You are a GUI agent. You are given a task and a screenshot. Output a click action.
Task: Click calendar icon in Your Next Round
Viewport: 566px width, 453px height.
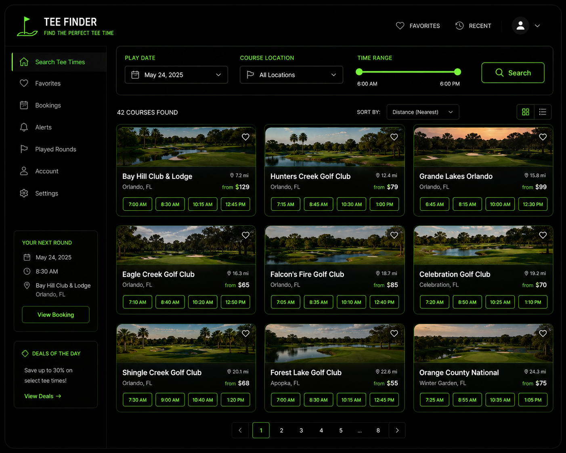tap(27, 257)
